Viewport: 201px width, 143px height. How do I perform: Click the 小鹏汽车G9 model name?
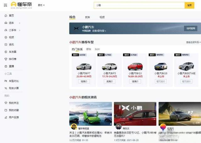(161, 73)
